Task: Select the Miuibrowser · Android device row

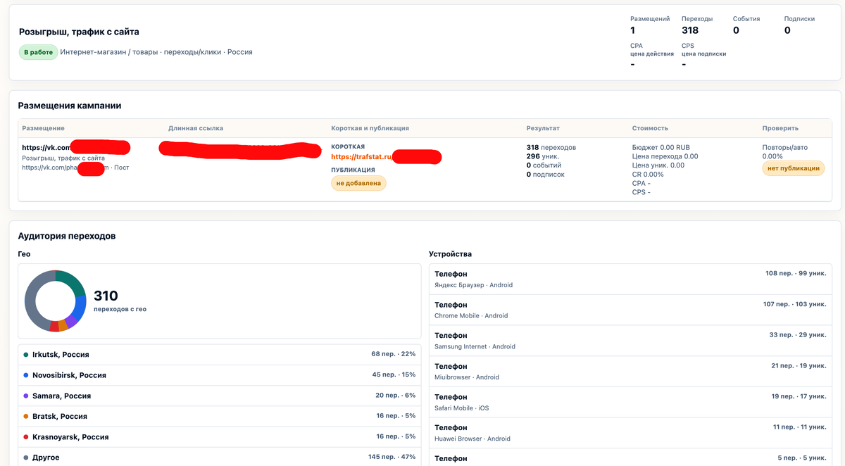Action: (631, 372)
